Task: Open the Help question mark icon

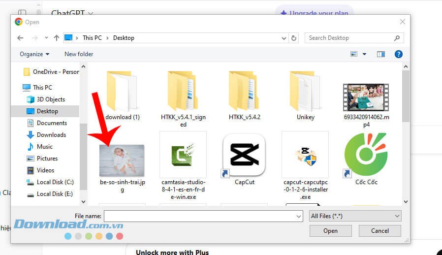Action: tap(399, 54)
